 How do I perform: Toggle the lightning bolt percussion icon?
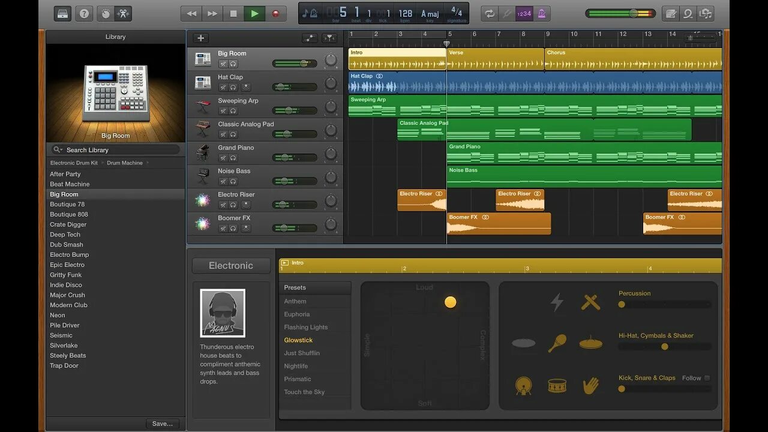(x=557, y=302)
